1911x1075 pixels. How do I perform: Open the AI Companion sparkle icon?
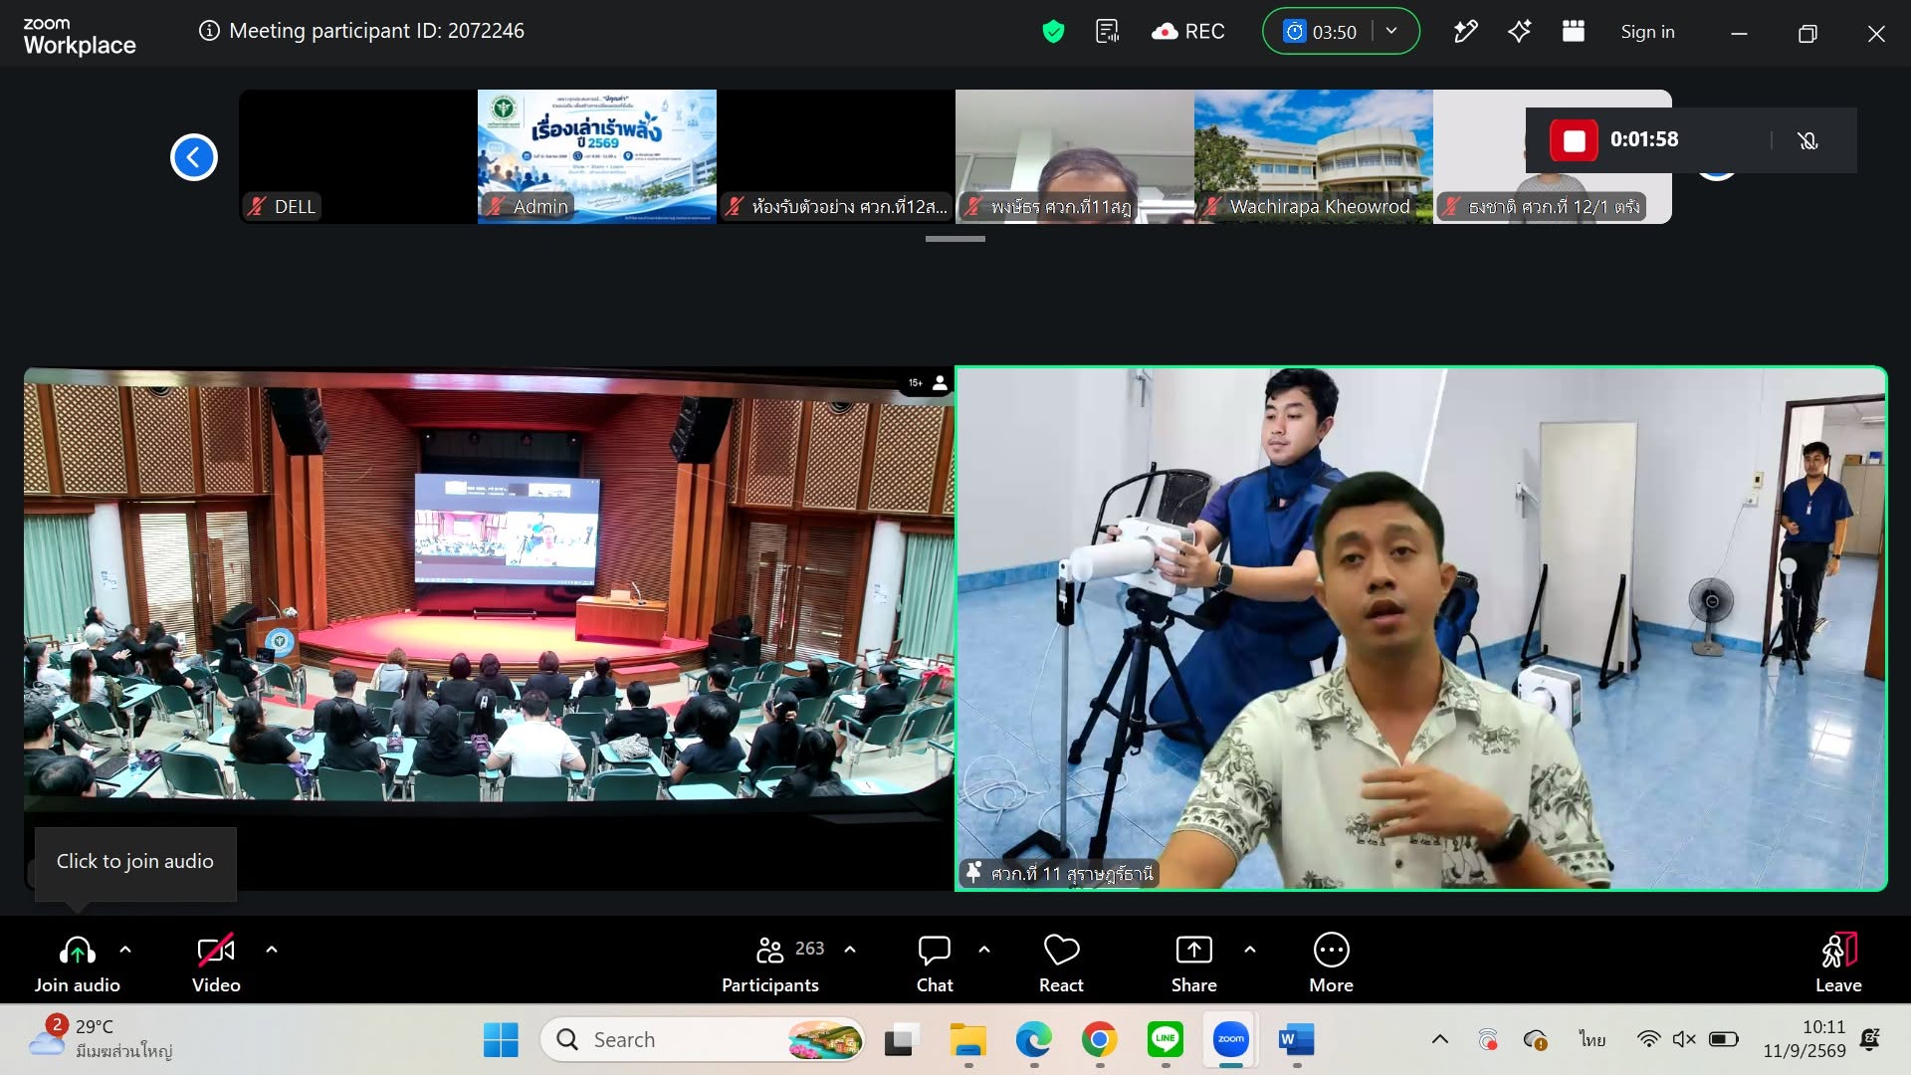click(1519, 32)
